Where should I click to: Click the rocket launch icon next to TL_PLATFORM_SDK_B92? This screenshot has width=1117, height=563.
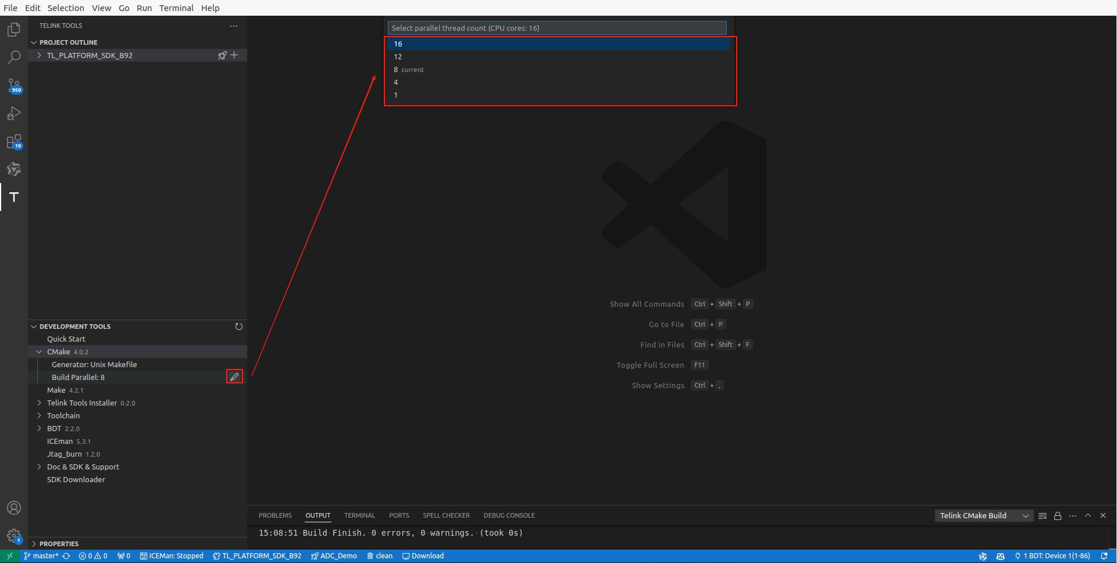pyautogui.click(x=223, y=55)
